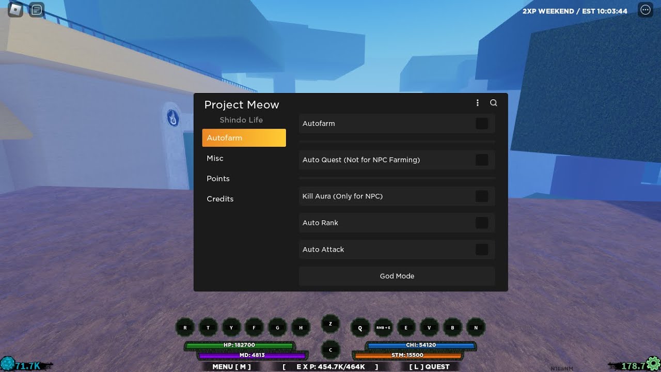The height and width of the screenshot is (372, 661).
Task: Click the God Mode button
Action: pos(397,276)
